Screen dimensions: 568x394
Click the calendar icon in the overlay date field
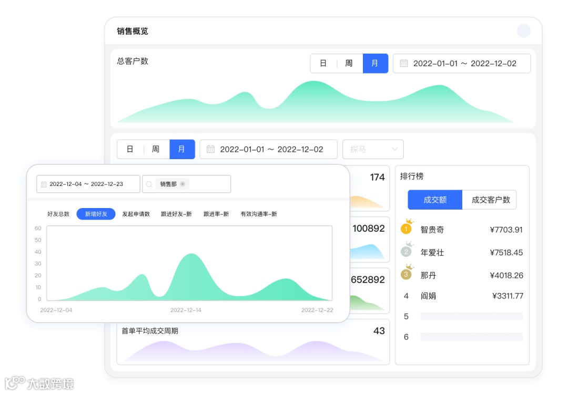pyautogui.click(x=44, y=184)
